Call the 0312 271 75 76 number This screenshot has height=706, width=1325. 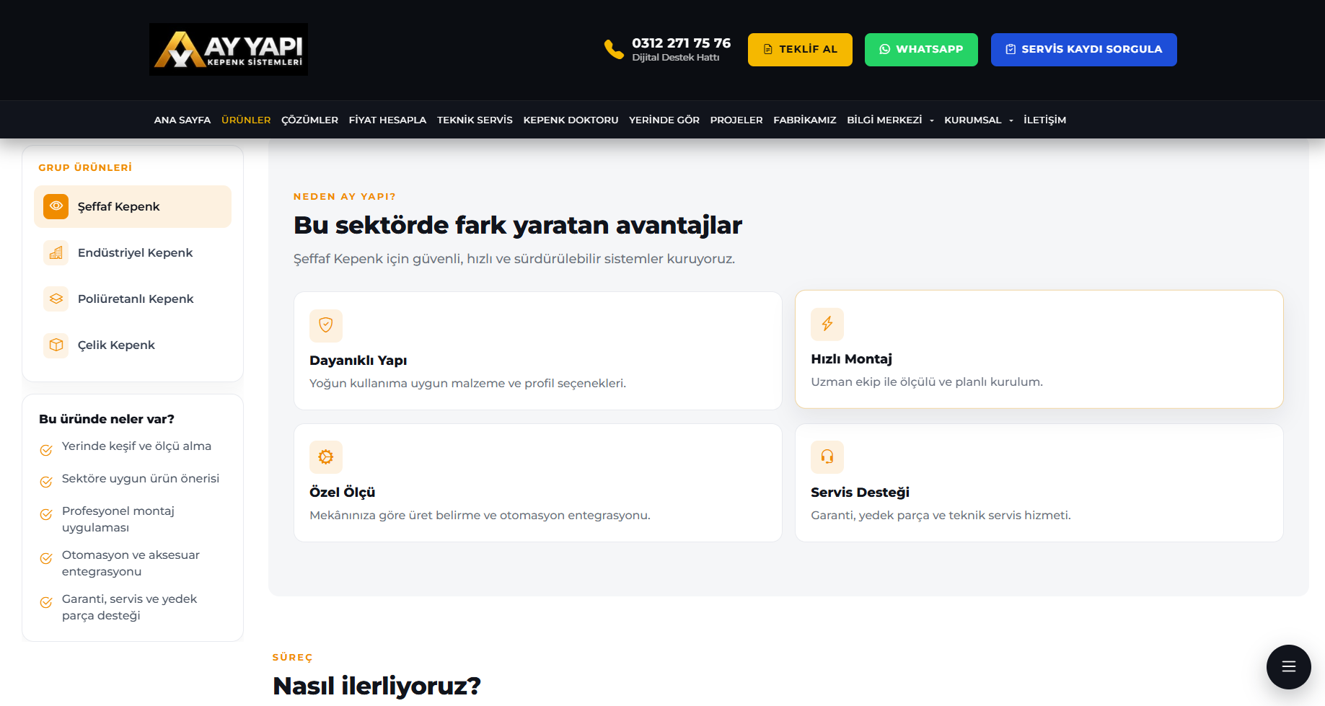tap(681, 43)
